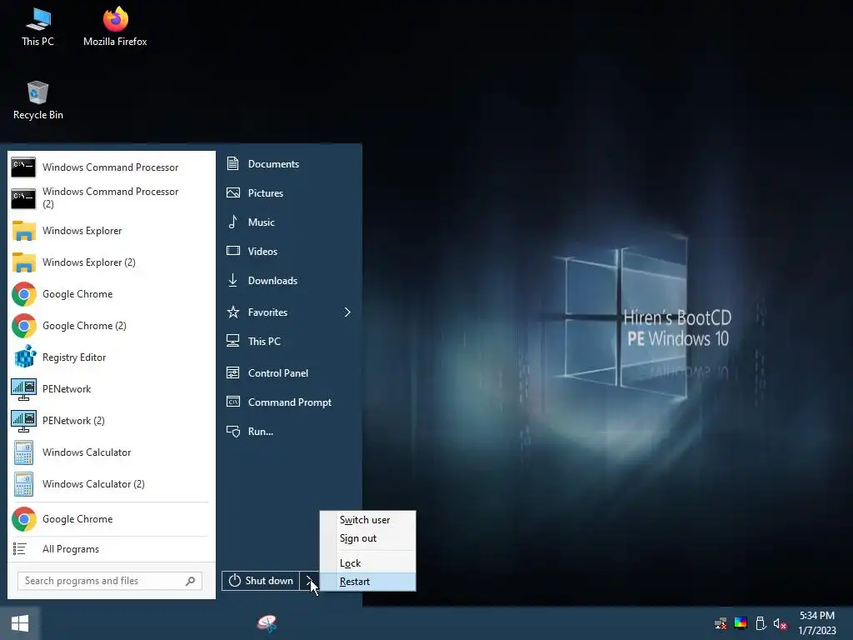Open Registry Editor
Screen dimensions: 853x640
coord(111,357)
